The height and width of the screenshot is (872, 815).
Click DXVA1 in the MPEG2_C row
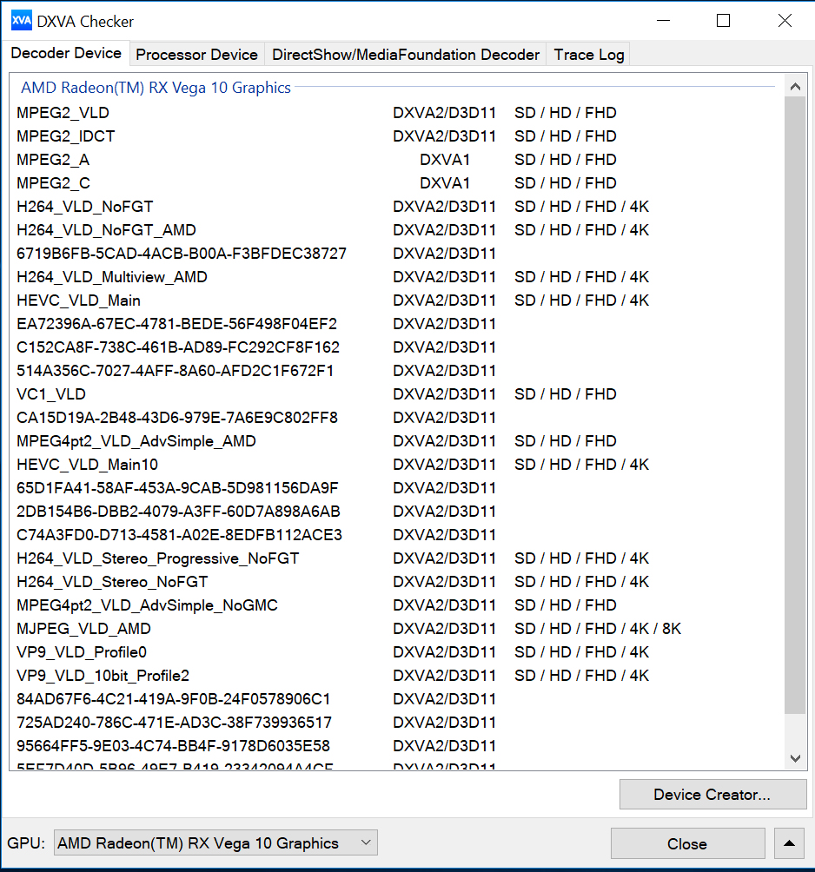(445, 183)
